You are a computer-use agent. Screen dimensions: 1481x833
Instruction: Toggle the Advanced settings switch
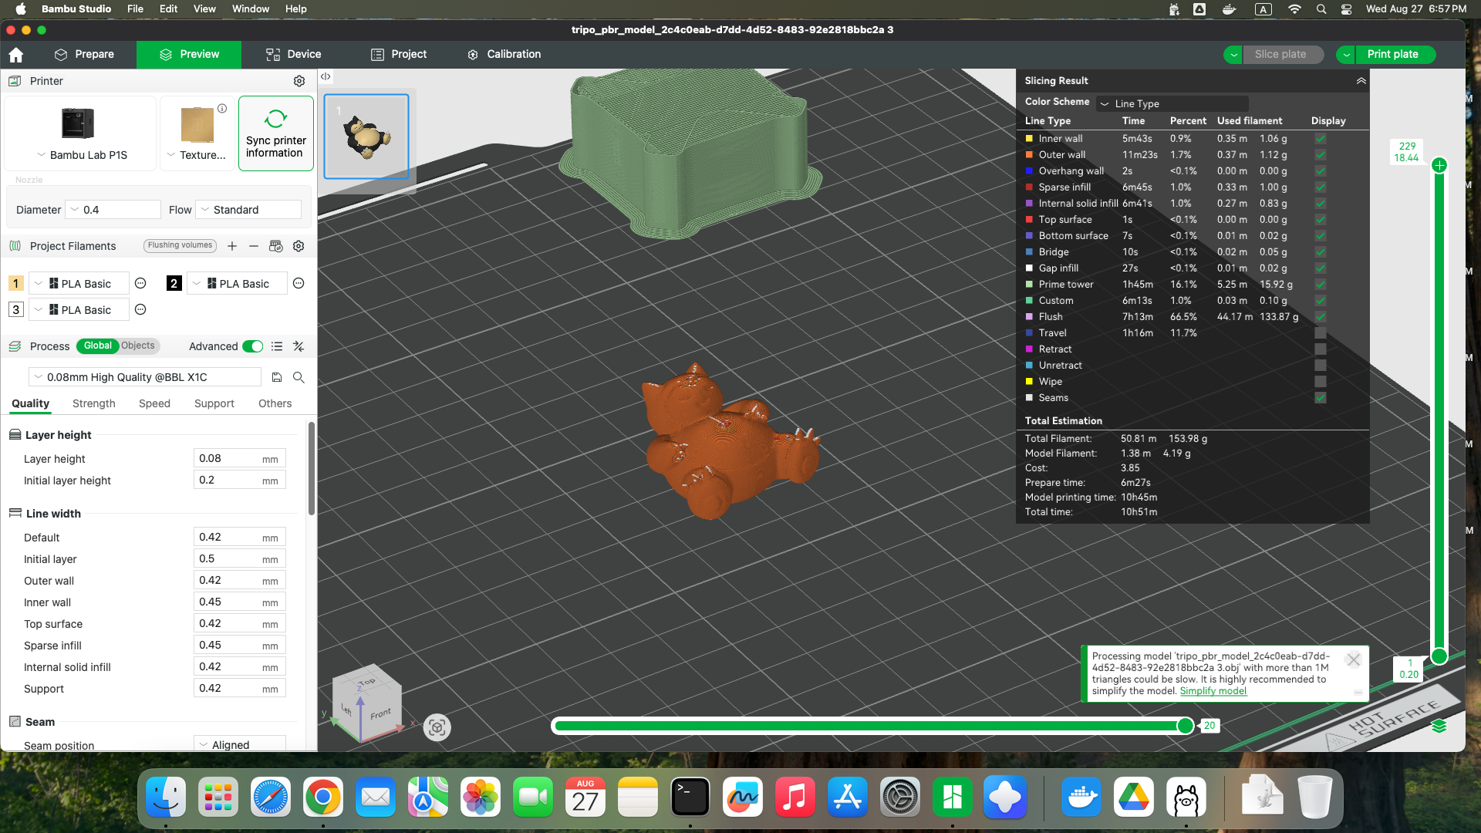pos(252,346)
